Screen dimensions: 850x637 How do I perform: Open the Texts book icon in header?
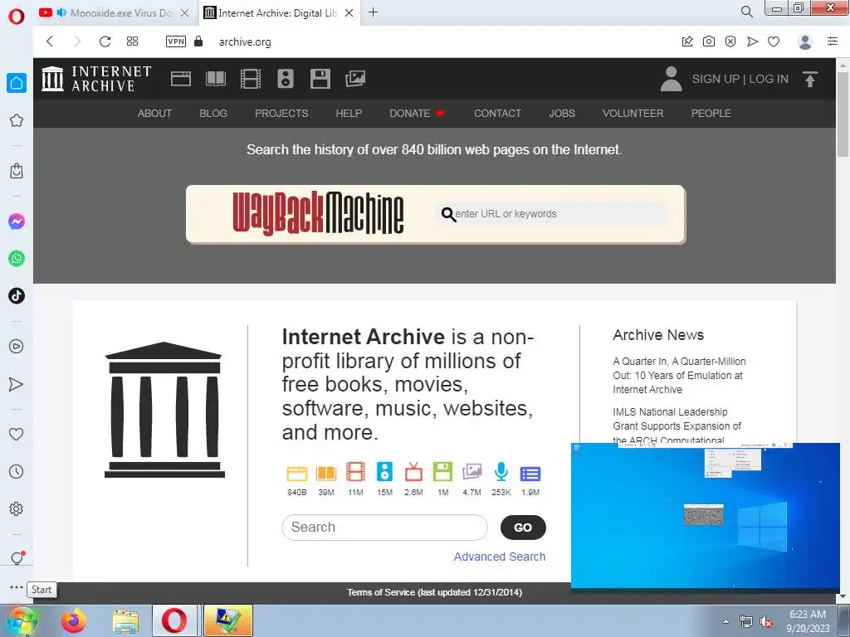pos(216,79)
